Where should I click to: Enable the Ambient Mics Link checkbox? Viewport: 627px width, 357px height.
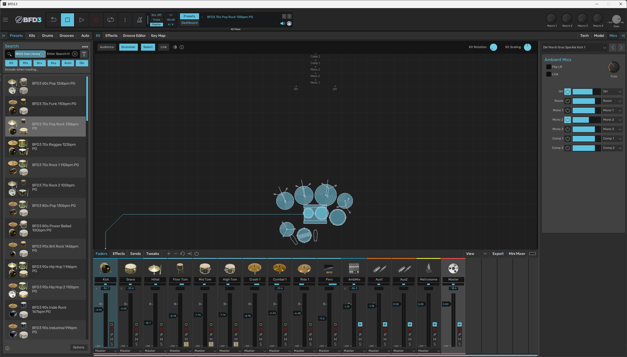point(549,74)
